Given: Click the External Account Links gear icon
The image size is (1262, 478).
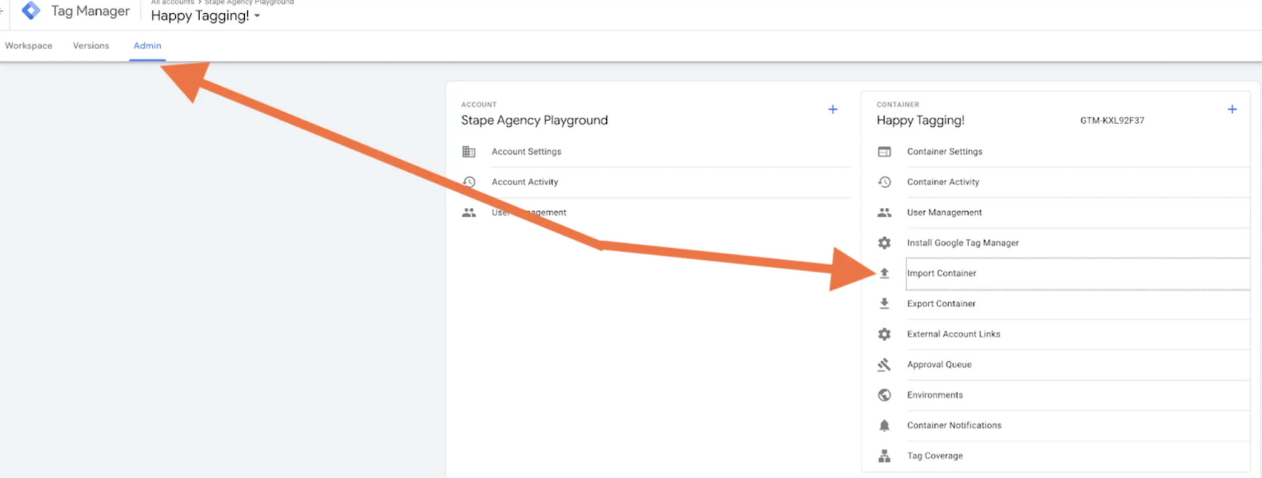Looking at the screenshot, I should pos(884,334).
